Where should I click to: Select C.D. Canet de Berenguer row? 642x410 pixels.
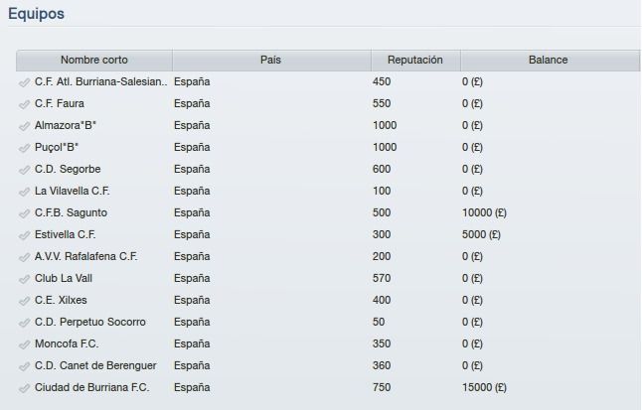328,365
